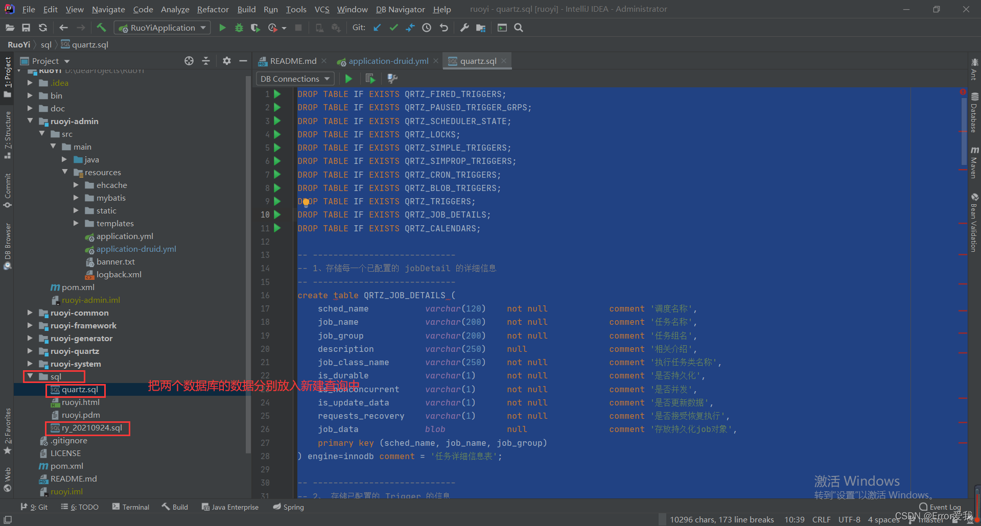The image size is (981, 526).
Task: Save all files toolbar icon
Action: click(26, 28)
